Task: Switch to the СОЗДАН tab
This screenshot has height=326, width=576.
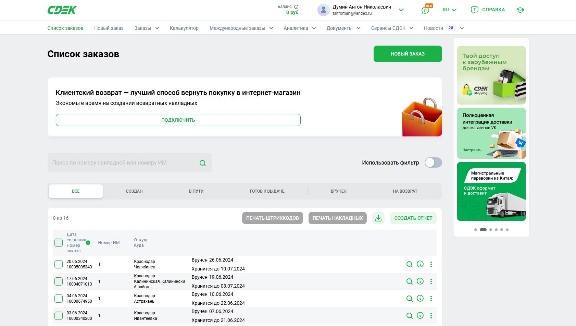Action: coord(134,191)
